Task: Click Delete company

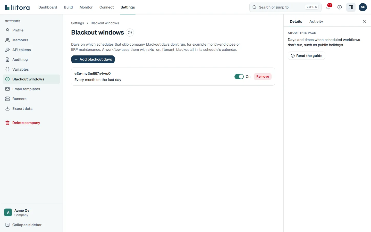Action: click(x=31, y=123)
